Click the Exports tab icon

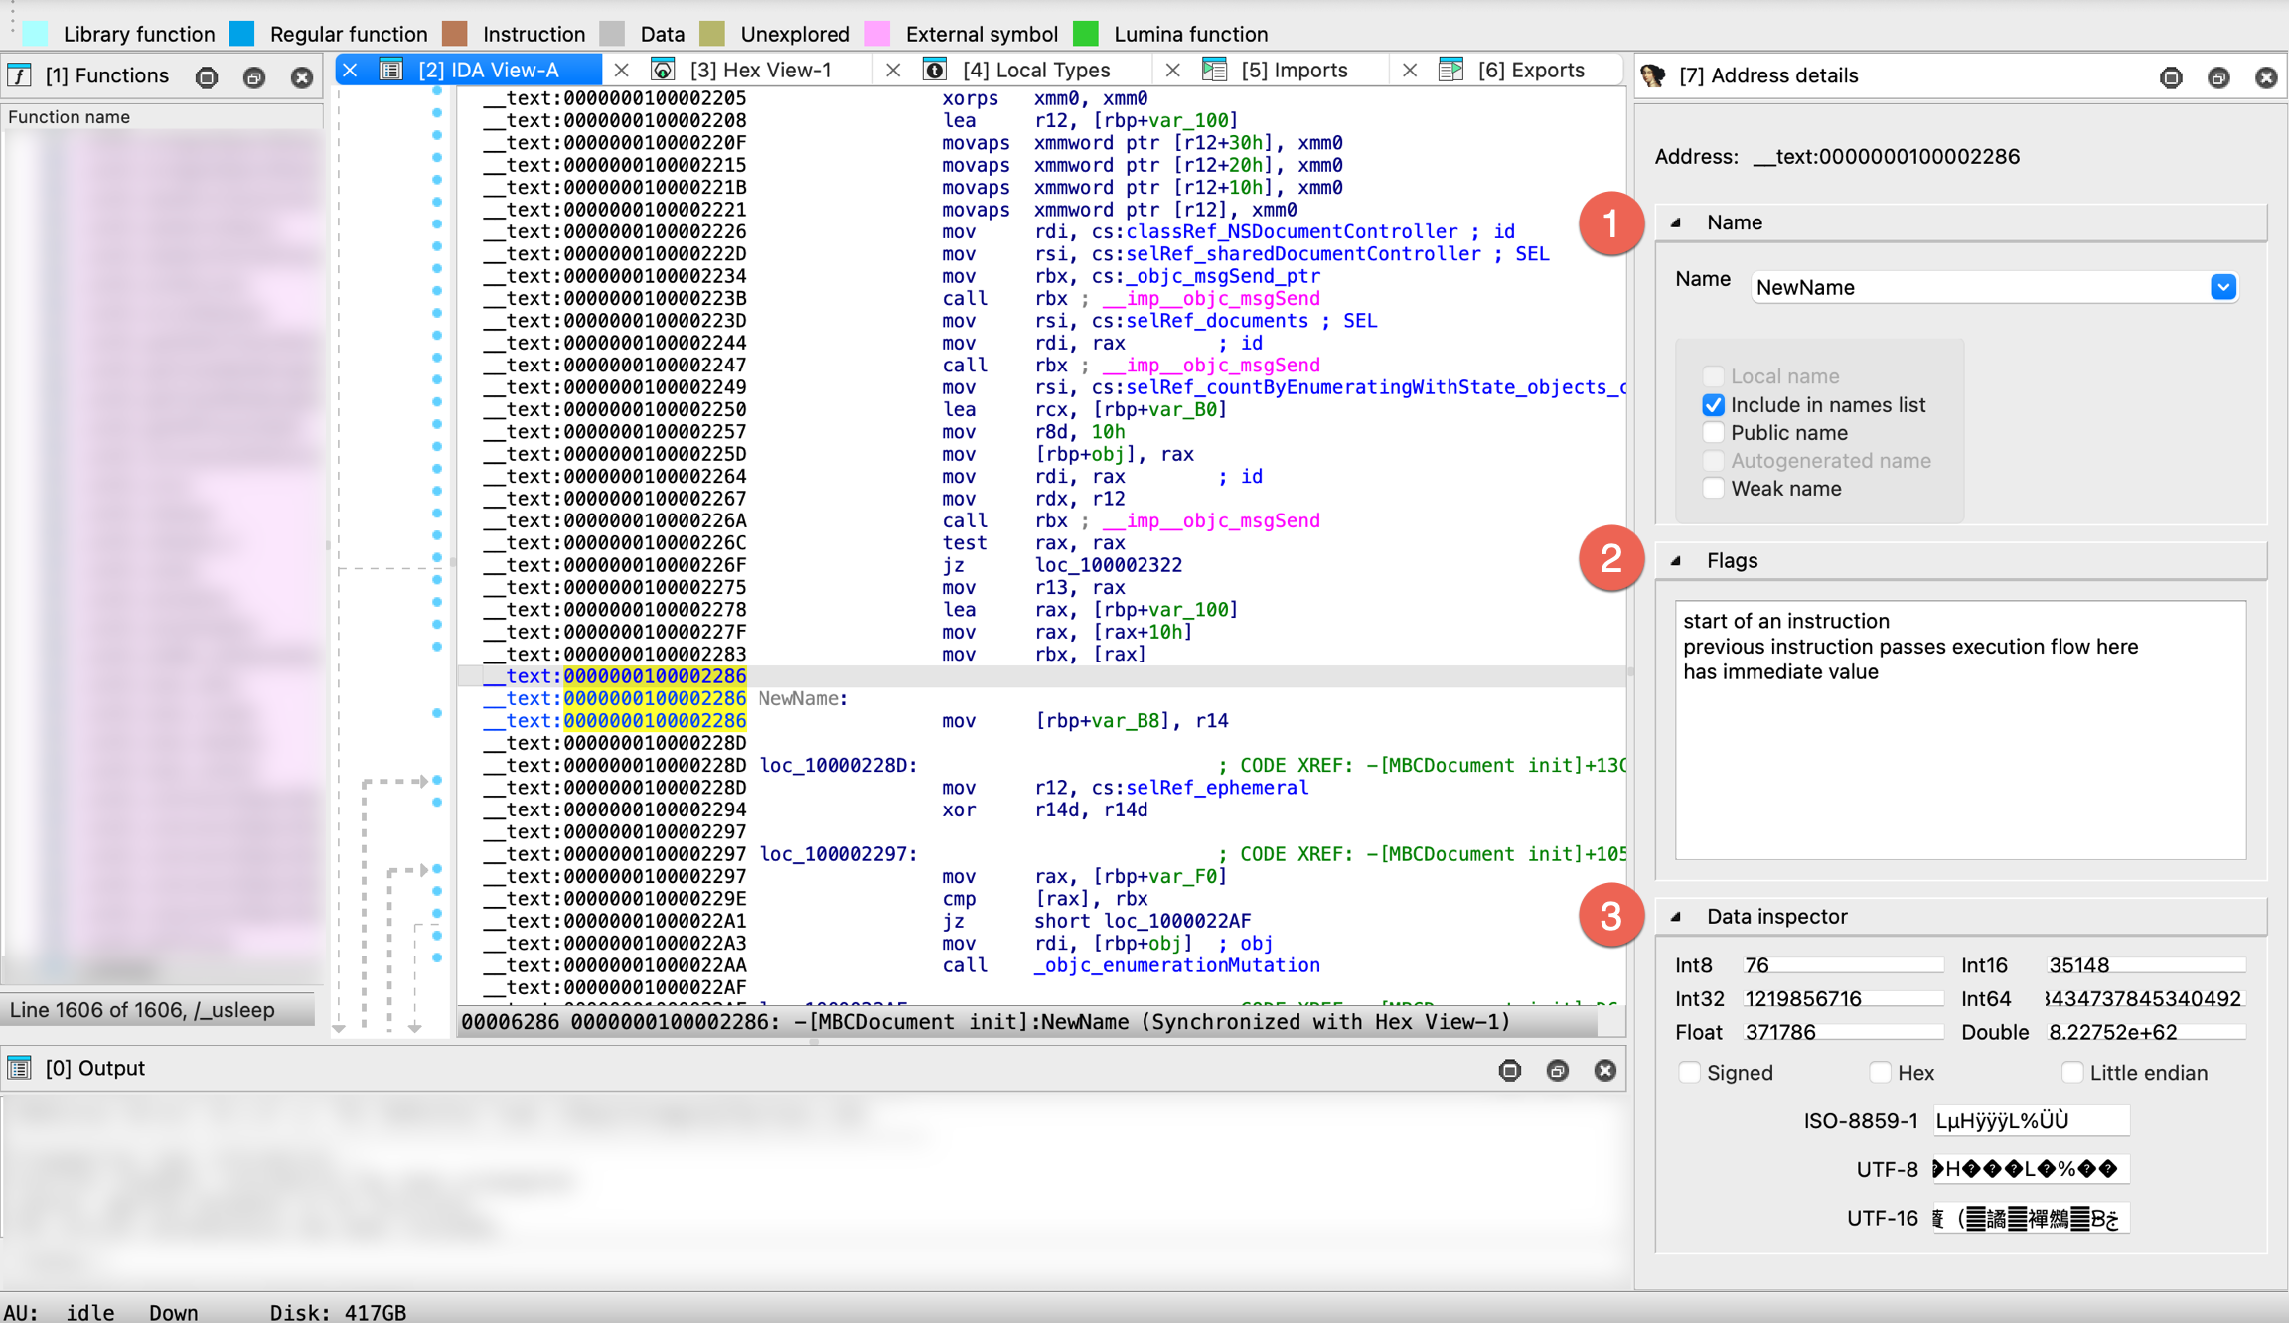click(1450, 70)
